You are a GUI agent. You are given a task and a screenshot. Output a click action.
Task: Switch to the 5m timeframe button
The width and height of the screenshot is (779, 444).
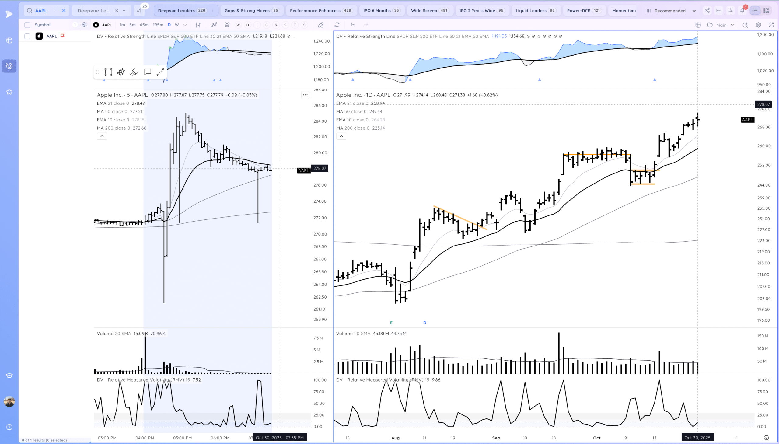coord(132,25)
